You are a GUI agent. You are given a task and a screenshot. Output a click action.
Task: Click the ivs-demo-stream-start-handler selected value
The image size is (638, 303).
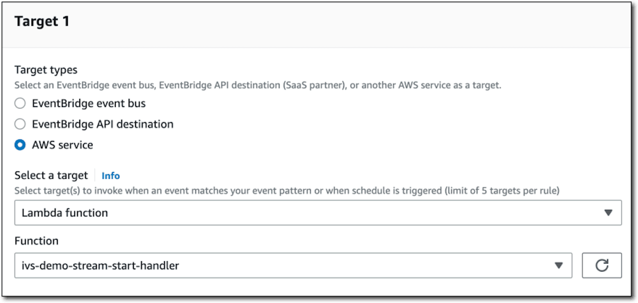(x=100, y=265)
